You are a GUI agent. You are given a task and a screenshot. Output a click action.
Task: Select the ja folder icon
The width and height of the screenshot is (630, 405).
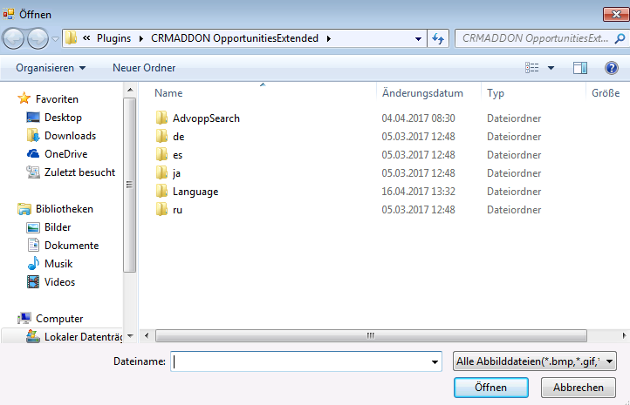tap(161, 172)
